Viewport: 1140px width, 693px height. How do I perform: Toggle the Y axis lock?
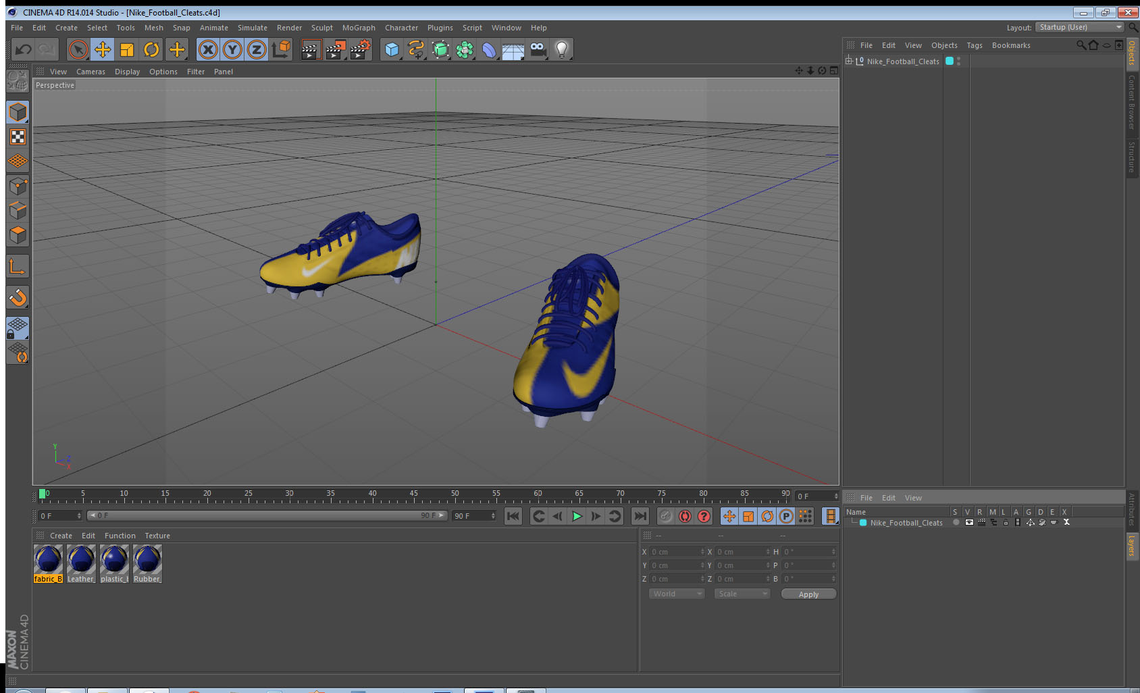(x=232, y=49)
